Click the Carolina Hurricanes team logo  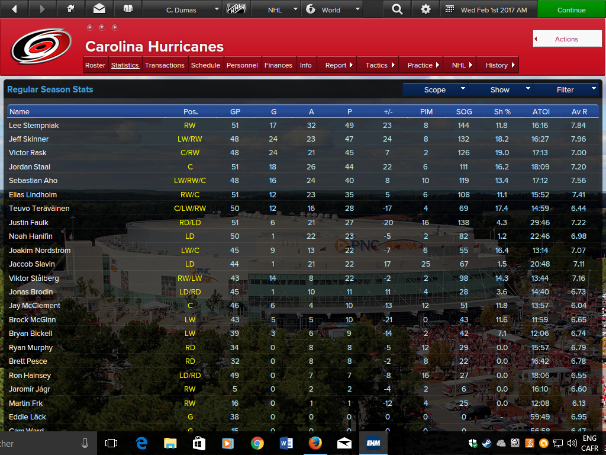coord(41,46)
